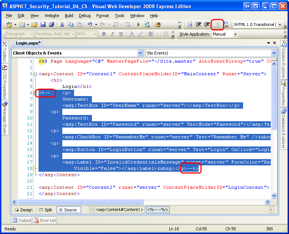Click the Background Color highlighter icon
Image resolution: width=289 pixels, height=234 pixels.
[140, 34]
